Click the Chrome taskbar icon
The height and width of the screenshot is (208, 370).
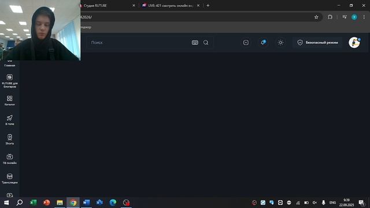[x=73, y=203]
